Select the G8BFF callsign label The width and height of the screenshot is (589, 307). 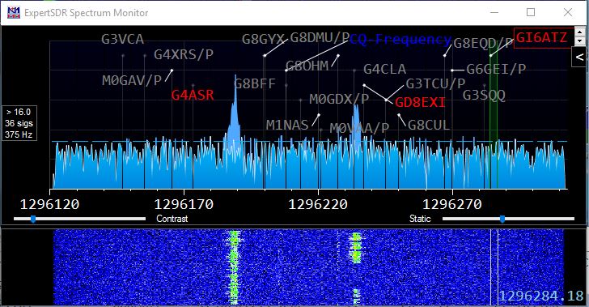click(255, 83)
